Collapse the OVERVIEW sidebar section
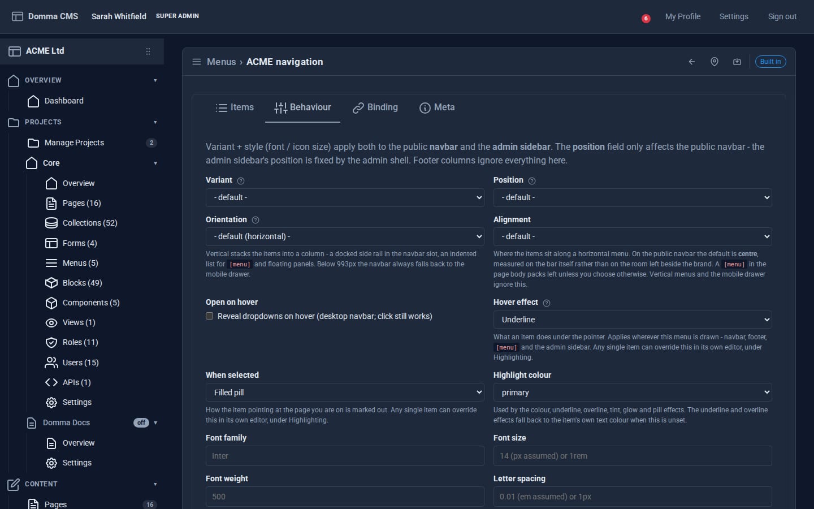814x509 pixels. [155, 80]
